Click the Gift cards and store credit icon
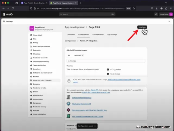 (x=31, y=73)
